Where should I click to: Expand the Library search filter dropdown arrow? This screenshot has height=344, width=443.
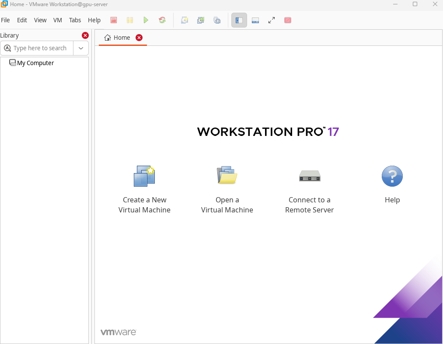pyautogui.click(x=81, y=48)
